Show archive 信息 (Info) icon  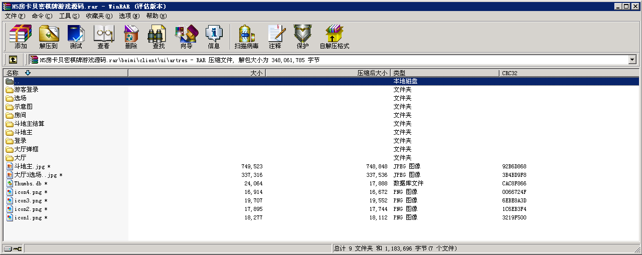pyautogui.click(x=214, y=37)
